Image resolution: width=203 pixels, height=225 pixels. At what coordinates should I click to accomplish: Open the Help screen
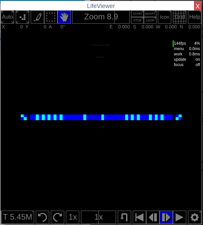coord(195,17)
